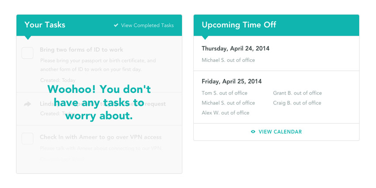Screen dimensions: 376x188
Task: Open the 'Check In with Ameer' task title
Action: [100, 137]
